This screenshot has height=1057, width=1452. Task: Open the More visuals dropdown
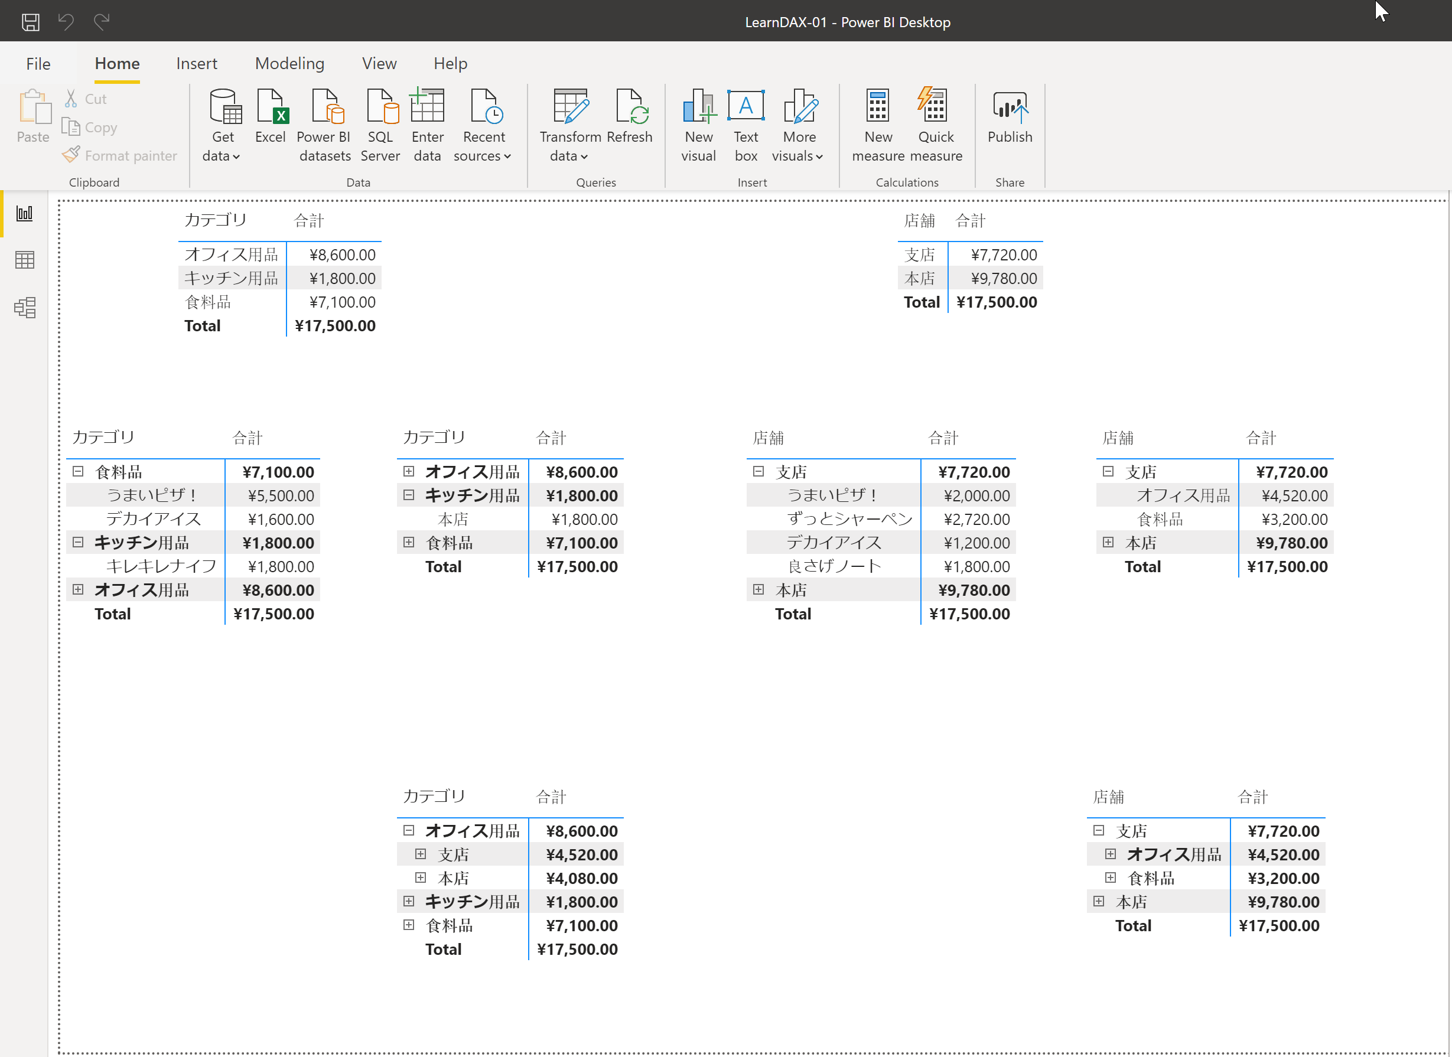tap(797, 155)
